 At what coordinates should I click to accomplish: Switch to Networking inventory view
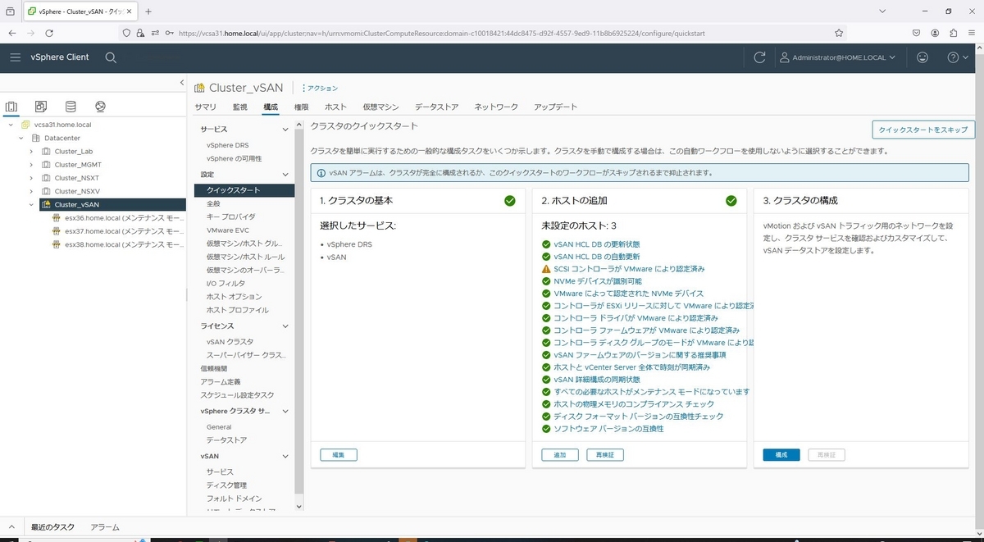point(100,107)
